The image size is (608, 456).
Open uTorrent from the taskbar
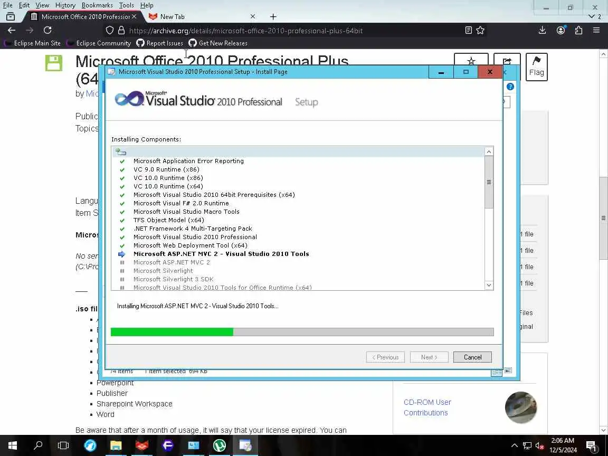coord(220,445)
